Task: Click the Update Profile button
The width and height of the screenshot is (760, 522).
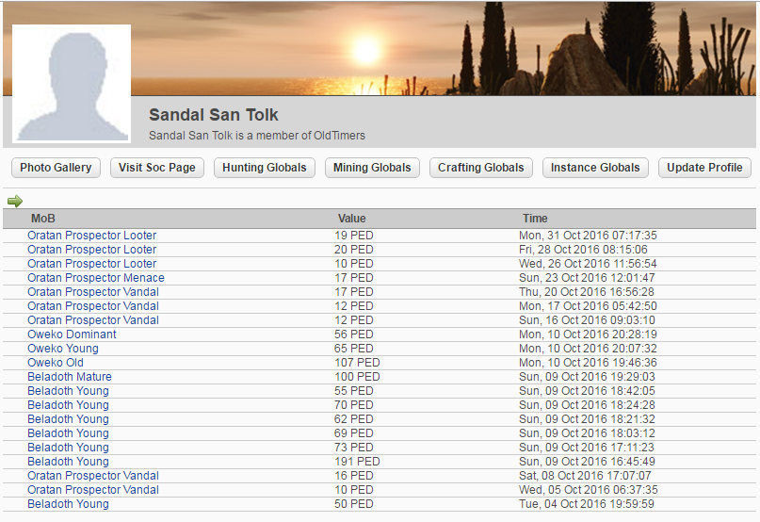Action: tap(704, 168)
